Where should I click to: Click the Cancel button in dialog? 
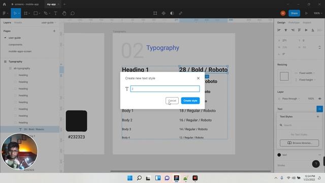click(x=172, y=101)
